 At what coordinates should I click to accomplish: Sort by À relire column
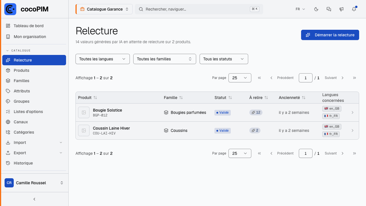coord(258,98)
